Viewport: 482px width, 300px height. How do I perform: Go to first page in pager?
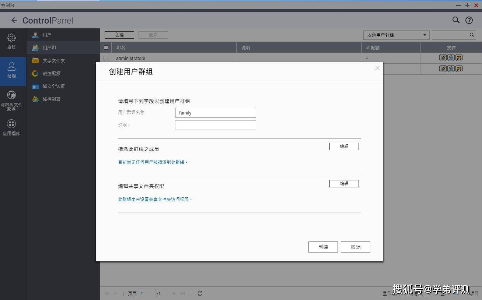point(107,293)
